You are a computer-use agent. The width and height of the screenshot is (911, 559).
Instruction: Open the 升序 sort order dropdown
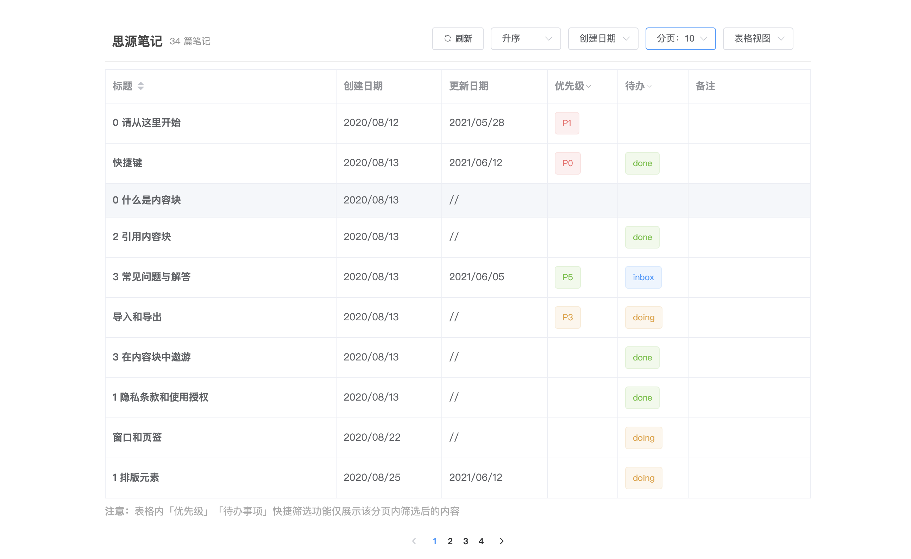526,38
